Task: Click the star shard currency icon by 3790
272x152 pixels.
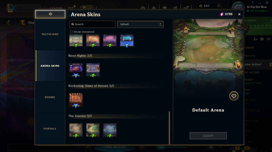Action: click(x=222, y=14)
